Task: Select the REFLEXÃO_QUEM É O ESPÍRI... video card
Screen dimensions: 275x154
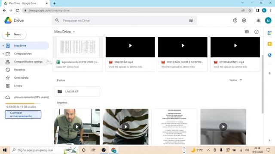Action: (x=183, y=54)
